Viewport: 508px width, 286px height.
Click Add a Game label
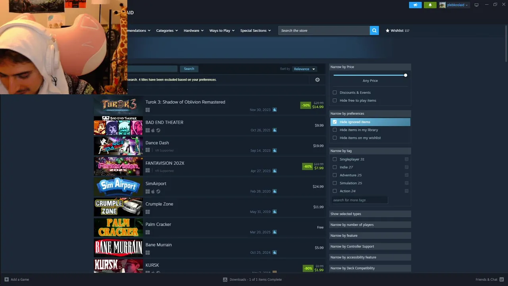tap(20, 280)
